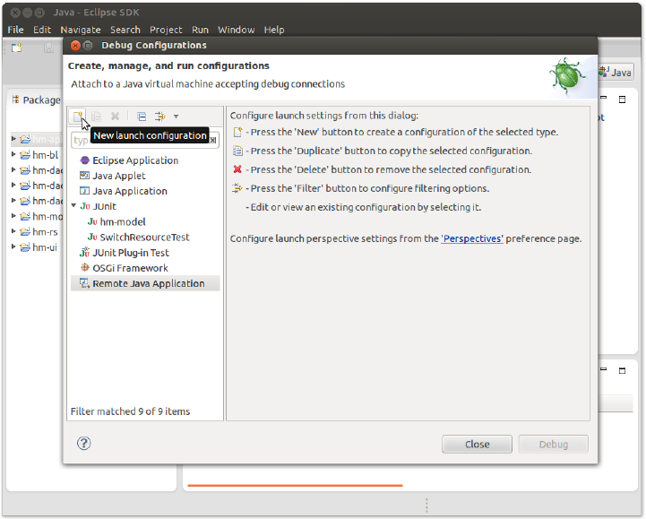Click the Eclipse Application purple icon

[85, 160]
